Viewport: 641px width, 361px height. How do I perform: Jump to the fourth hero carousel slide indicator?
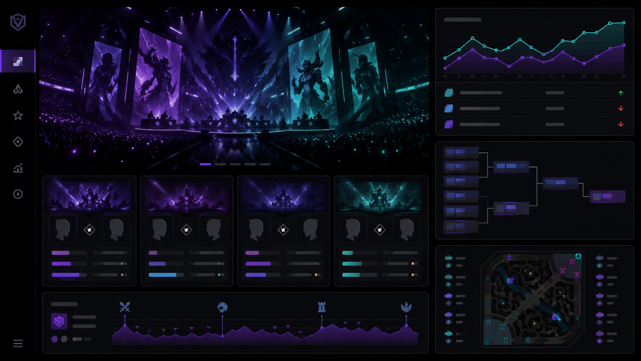250,164
